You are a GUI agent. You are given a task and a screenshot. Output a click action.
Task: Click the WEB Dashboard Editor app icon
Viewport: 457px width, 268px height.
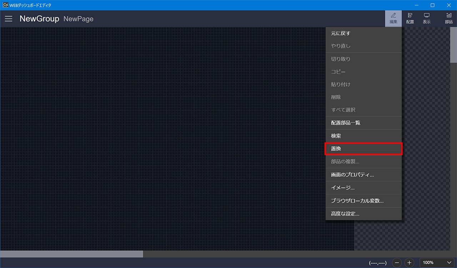[5, 5]
